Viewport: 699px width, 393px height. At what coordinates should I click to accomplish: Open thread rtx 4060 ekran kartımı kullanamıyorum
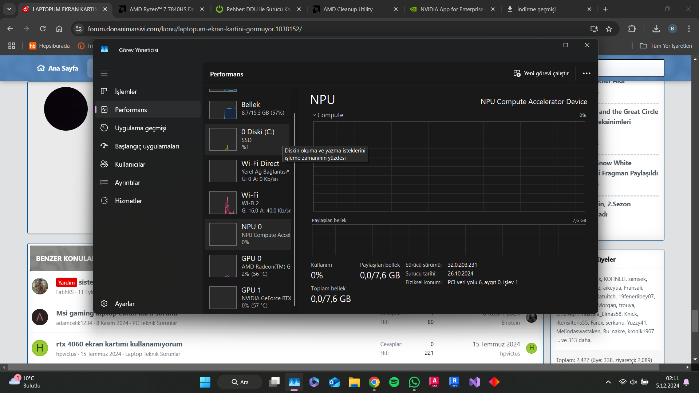(x=119, y=344)
